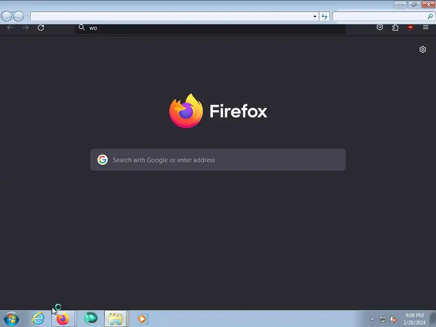
Task: Click the muted speaker volume tray icon
Action: [393, 319]
